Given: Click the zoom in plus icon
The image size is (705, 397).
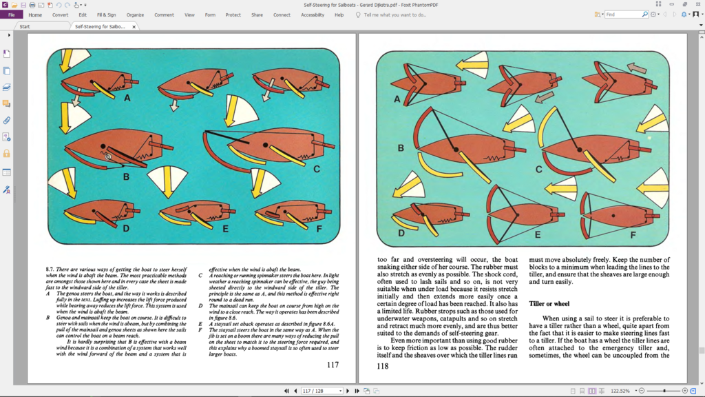Looking at the screenshot, I should point(685,391).
